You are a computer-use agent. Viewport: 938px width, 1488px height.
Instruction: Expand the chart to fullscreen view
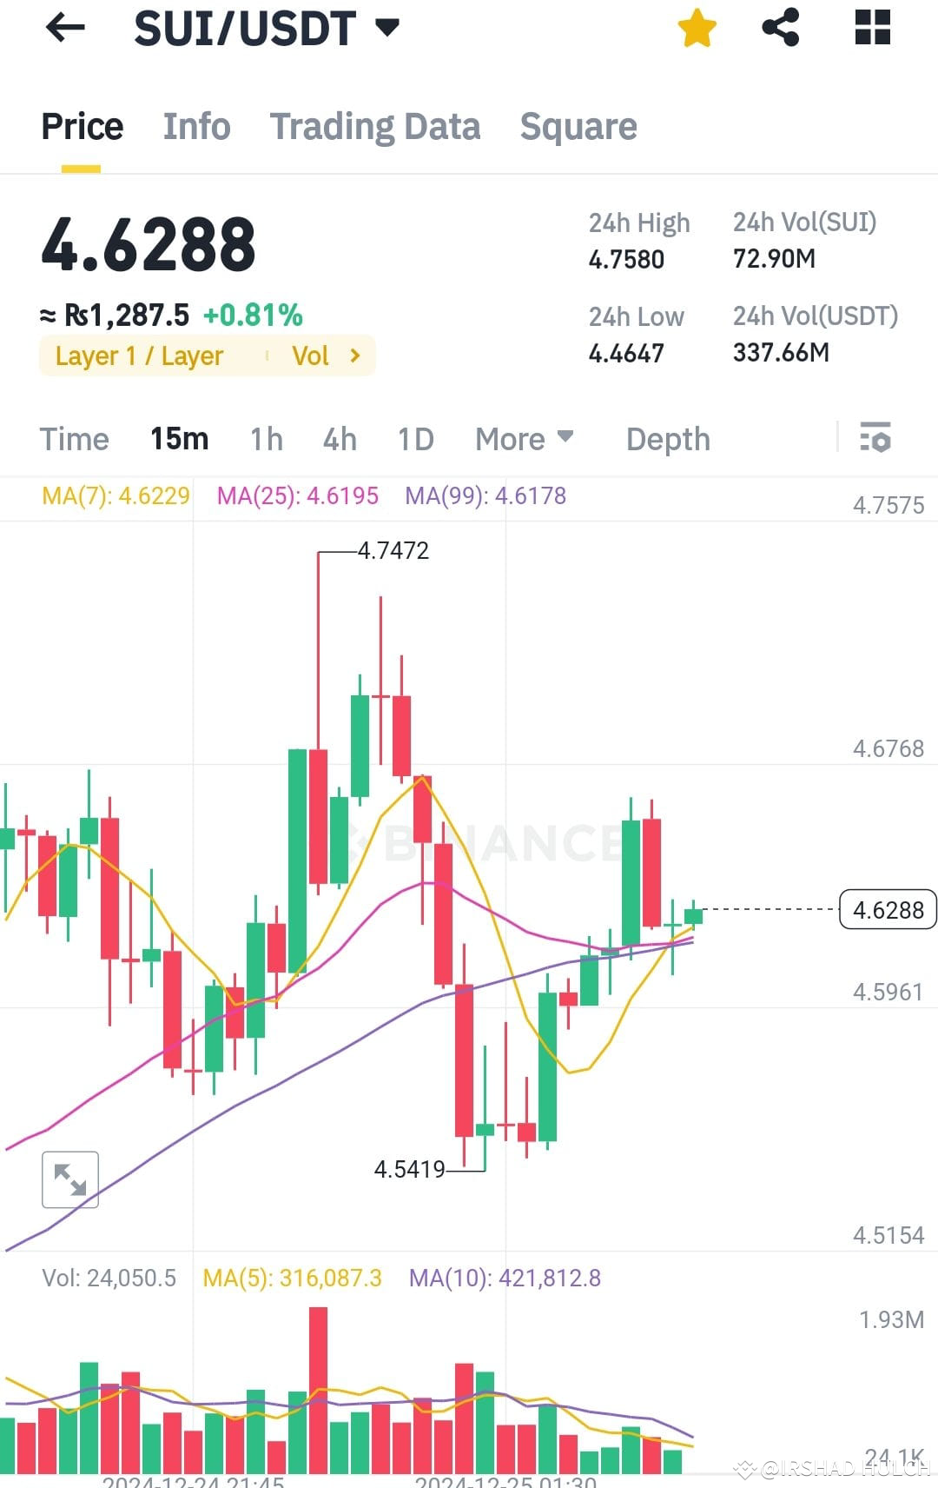pyautogui.click(x=69, y=1179)
